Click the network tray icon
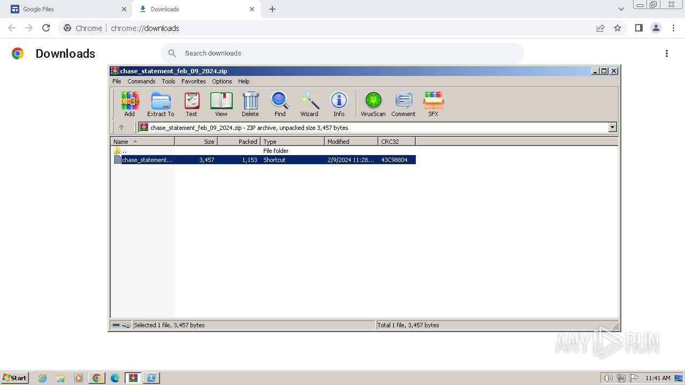The image size is (685, 385). point(621,378)
